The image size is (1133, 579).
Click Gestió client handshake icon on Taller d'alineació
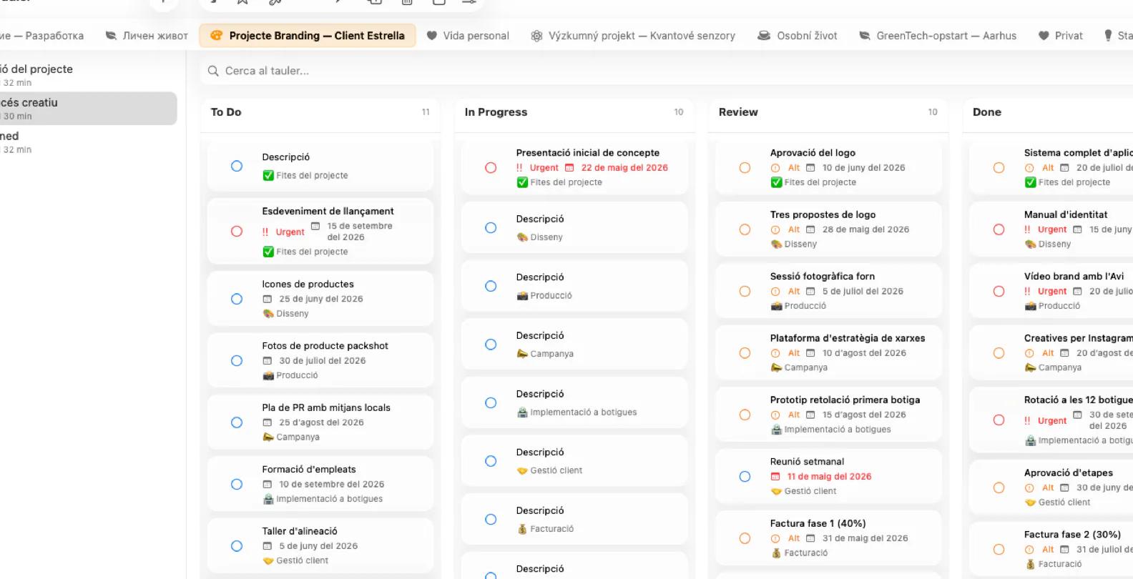(268, 560)
